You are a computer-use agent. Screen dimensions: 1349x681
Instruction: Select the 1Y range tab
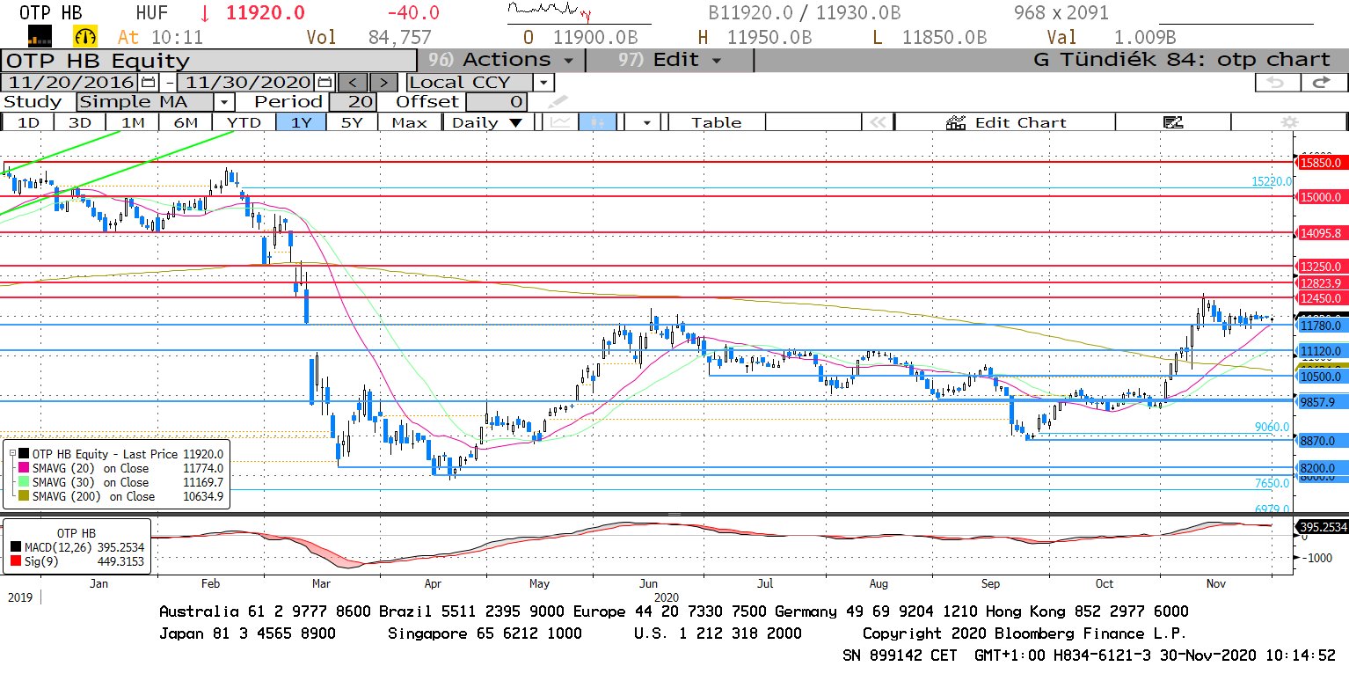click(302, 122)
